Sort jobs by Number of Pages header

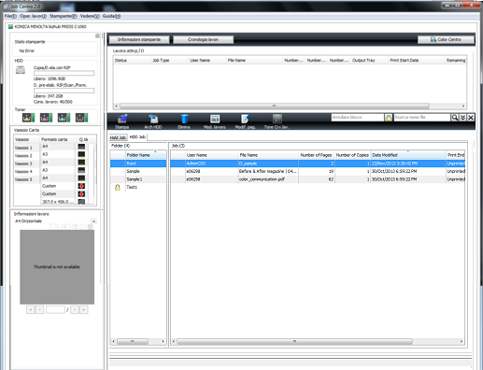click(317, 155)
